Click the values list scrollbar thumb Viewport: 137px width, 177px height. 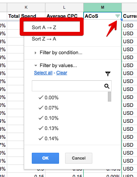(109, 97)
